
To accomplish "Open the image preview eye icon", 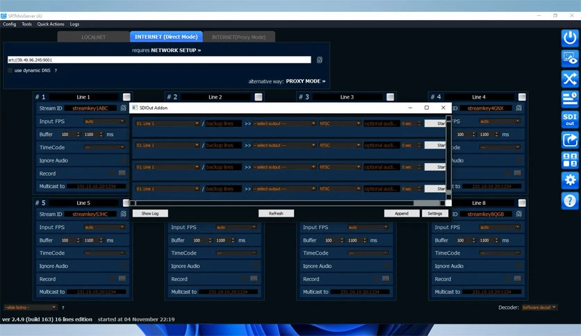I will pos(570,58).
